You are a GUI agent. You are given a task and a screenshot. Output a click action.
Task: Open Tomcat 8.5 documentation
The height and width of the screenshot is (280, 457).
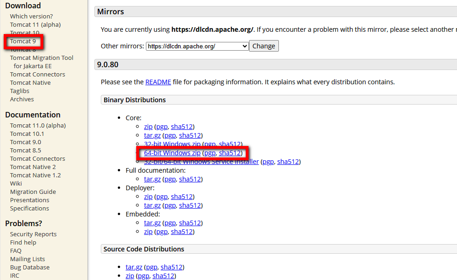pos(26,150)
